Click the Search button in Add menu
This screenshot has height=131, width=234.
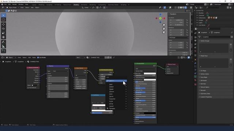click(x=116, y=81)
